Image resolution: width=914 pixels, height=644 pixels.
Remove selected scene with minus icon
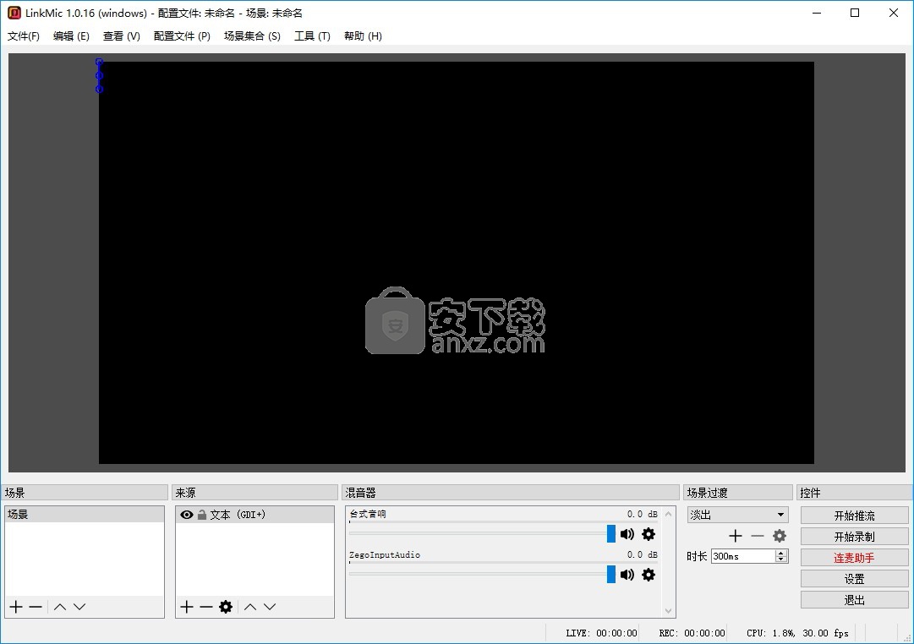coord(36,607)
